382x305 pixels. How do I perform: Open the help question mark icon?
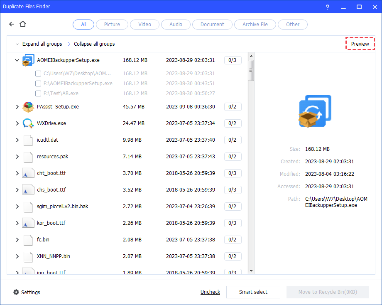coord(328,7)
